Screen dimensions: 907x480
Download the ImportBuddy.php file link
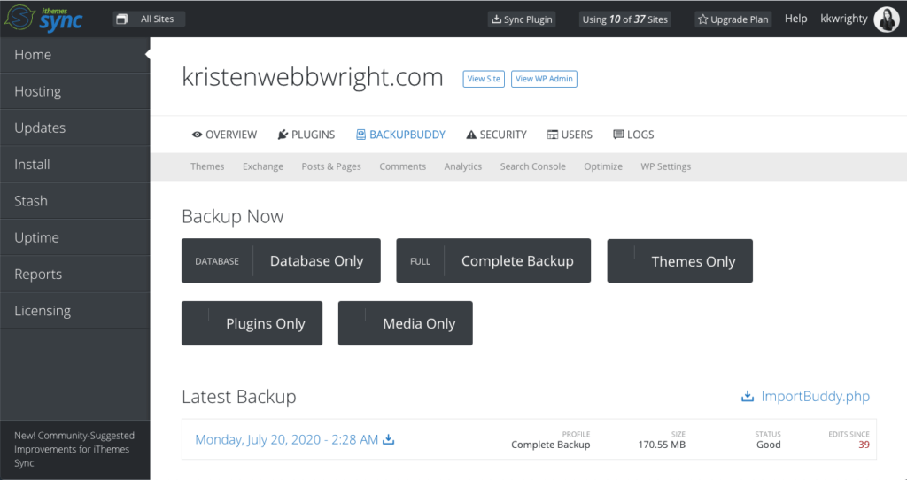pos(815,396)
